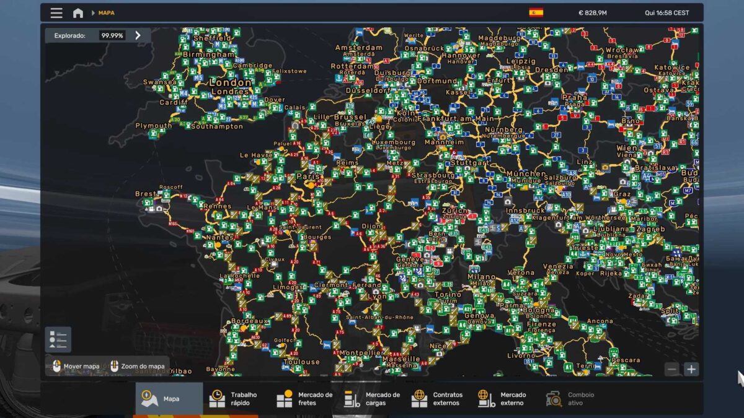This screenshot has height=418, width=744.
Task: Click the Spanish flag language icon
Action: pyautogui.click(x=536, y=12)
